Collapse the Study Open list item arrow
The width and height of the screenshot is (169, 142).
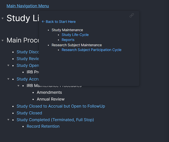(8, 65)
